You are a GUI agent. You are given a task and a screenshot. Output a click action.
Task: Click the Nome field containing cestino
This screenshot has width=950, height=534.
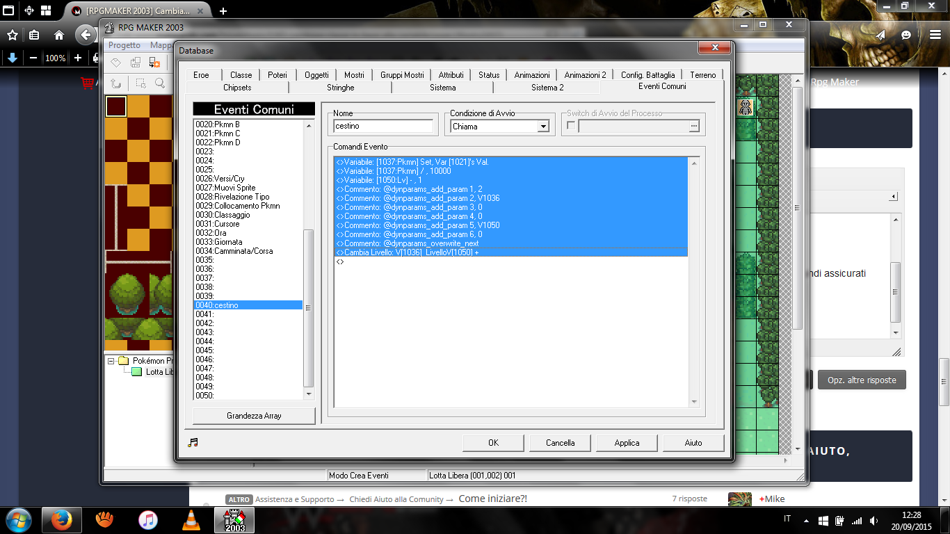384,127
